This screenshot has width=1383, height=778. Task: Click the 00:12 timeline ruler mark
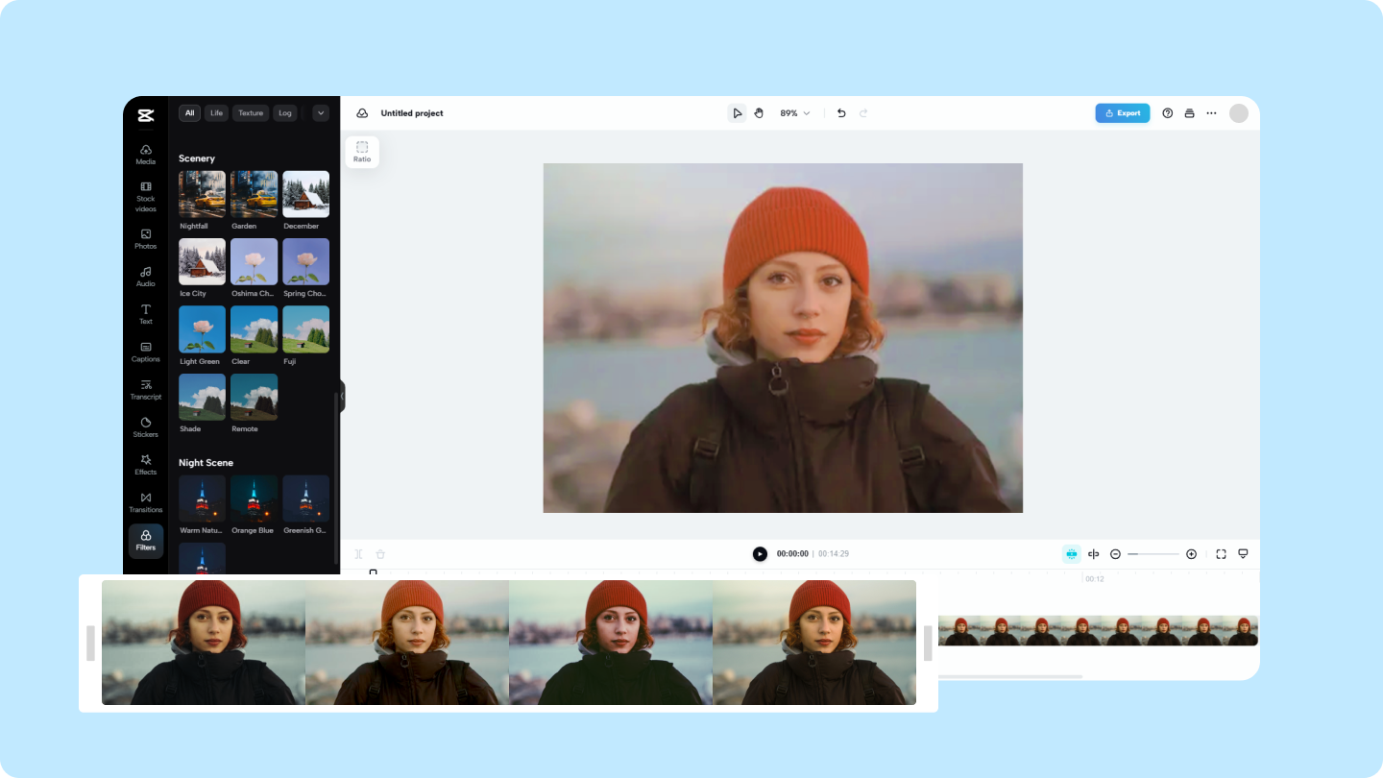tap(1094, 579)
